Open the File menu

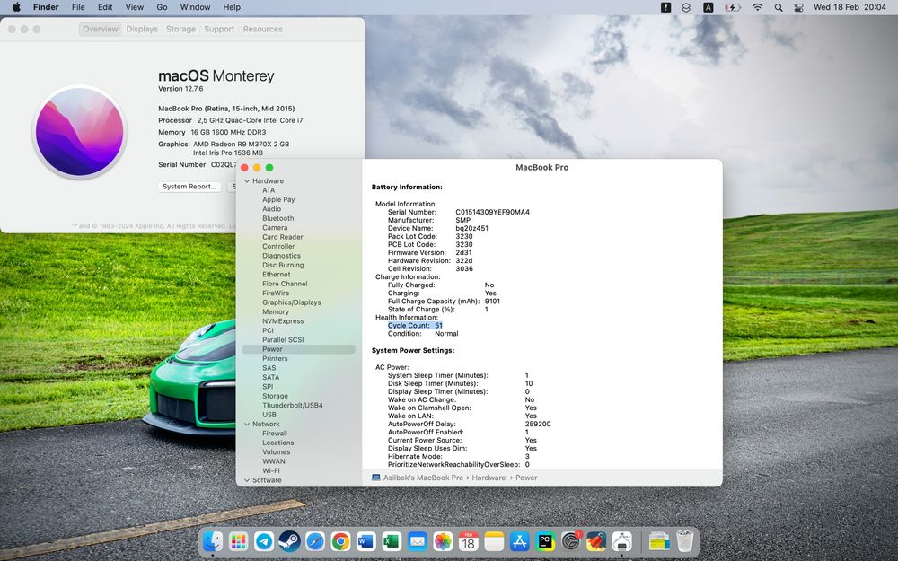[78, 7]
